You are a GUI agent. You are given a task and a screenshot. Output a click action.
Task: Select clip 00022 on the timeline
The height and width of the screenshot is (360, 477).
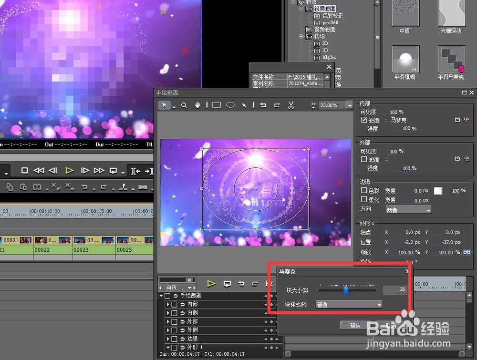point(53,250)
